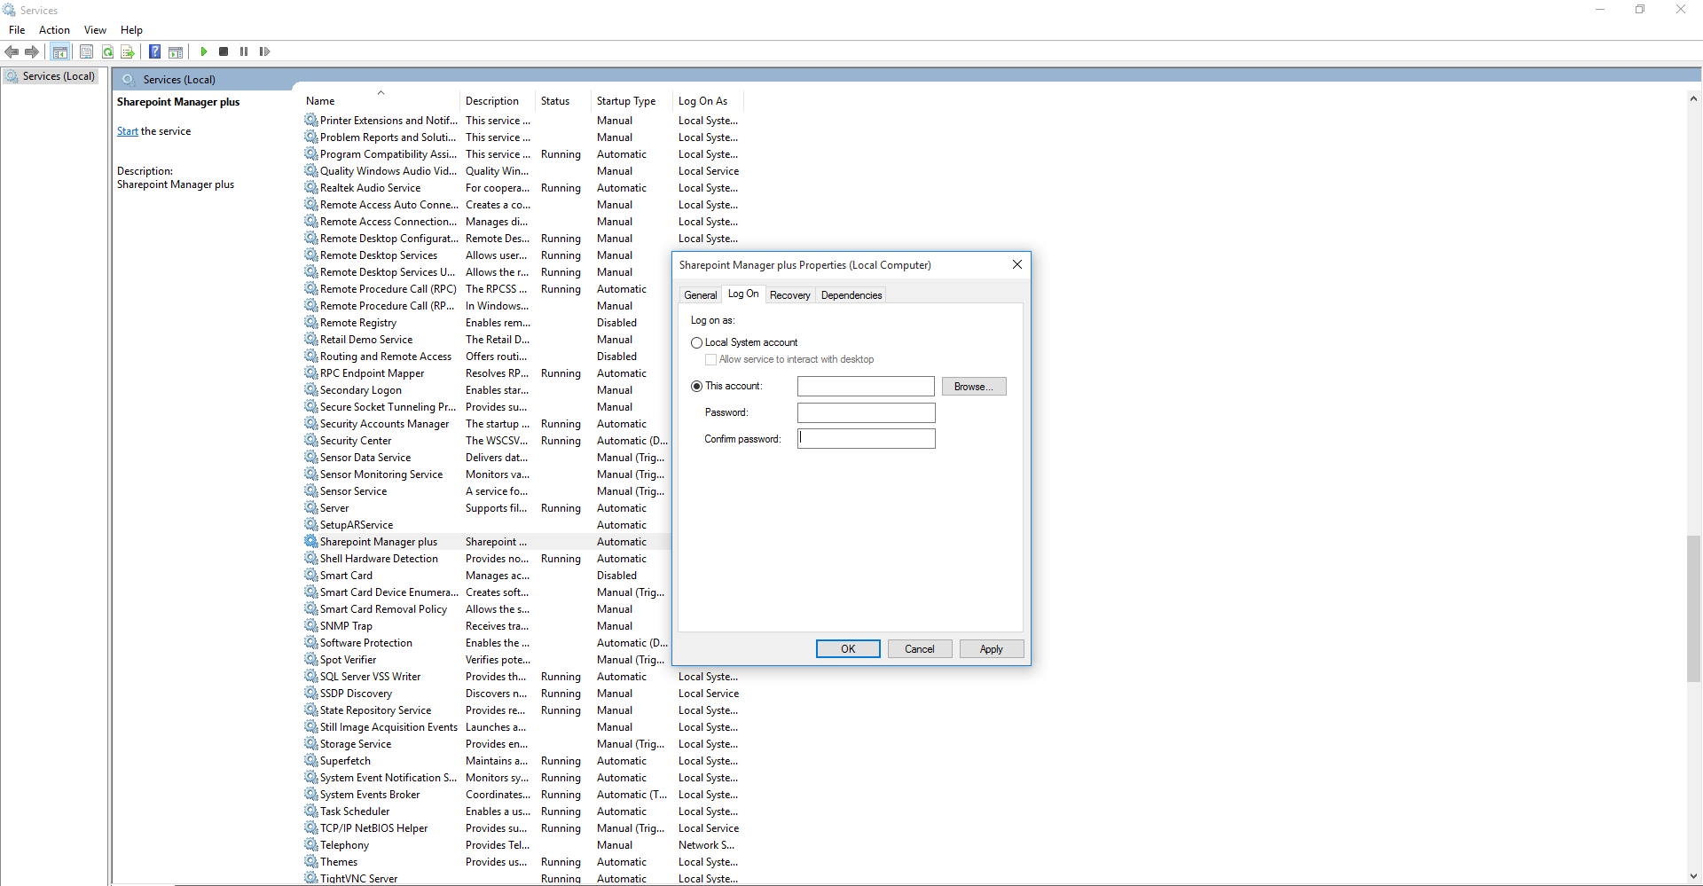
Task: Go back using the toolbar Back arrow
Action: click(x=12, y=51)
